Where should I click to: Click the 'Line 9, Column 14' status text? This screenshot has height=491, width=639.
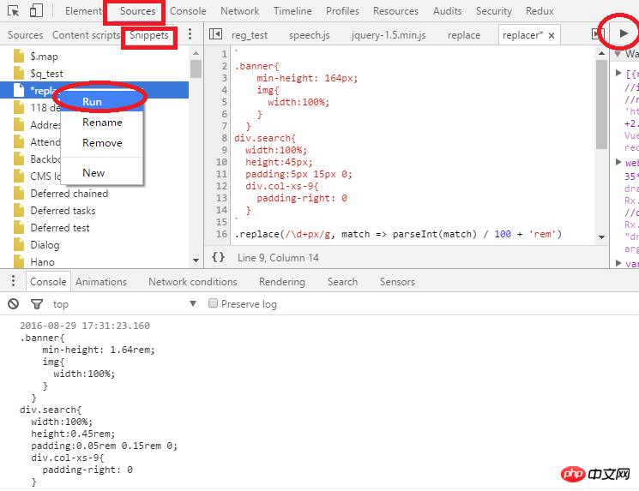278,258
